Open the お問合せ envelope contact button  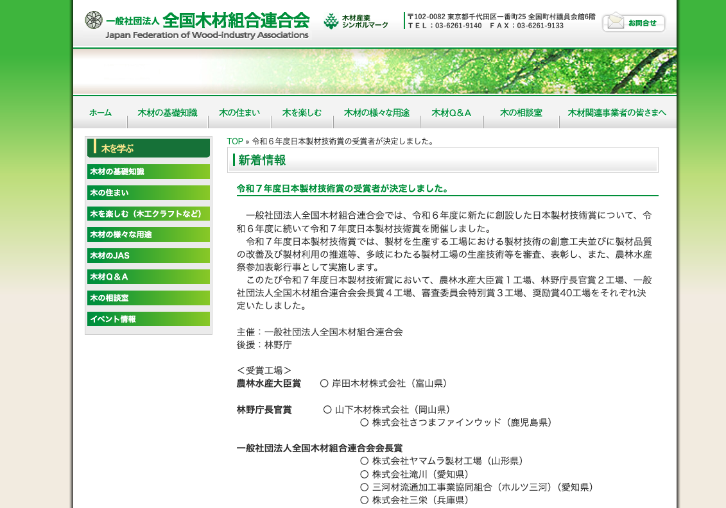tap(634, 22)
